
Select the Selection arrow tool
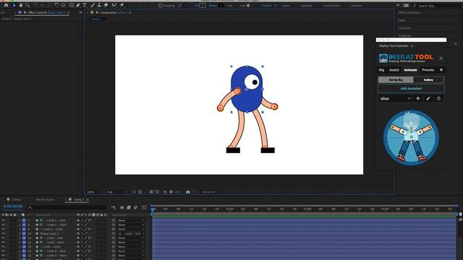click(x=14, y=5)
